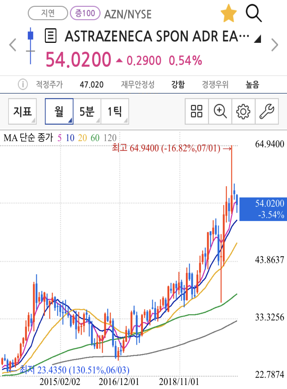287x389 pixels.
Task: Tap the 2018/11/01 date label
Action: pyautogui.click(x=179, y=382)
